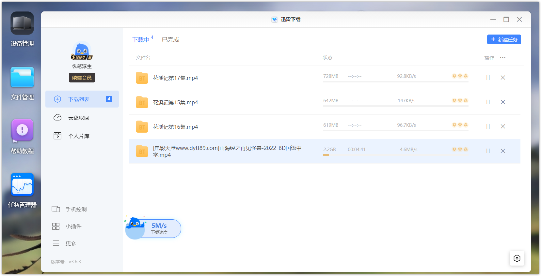Open the 更多 menu in sidebar

(64, 243)
